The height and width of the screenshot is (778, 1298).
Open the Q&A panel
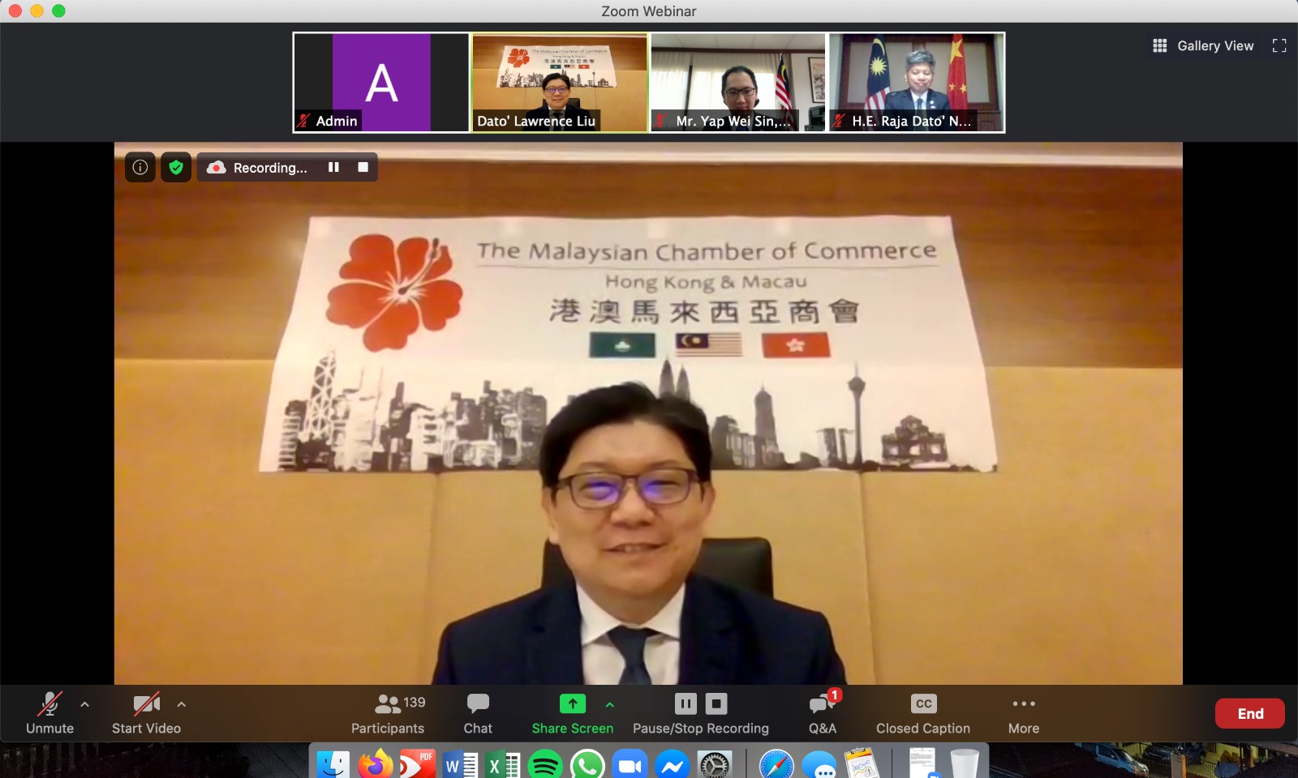coord(823,713)
